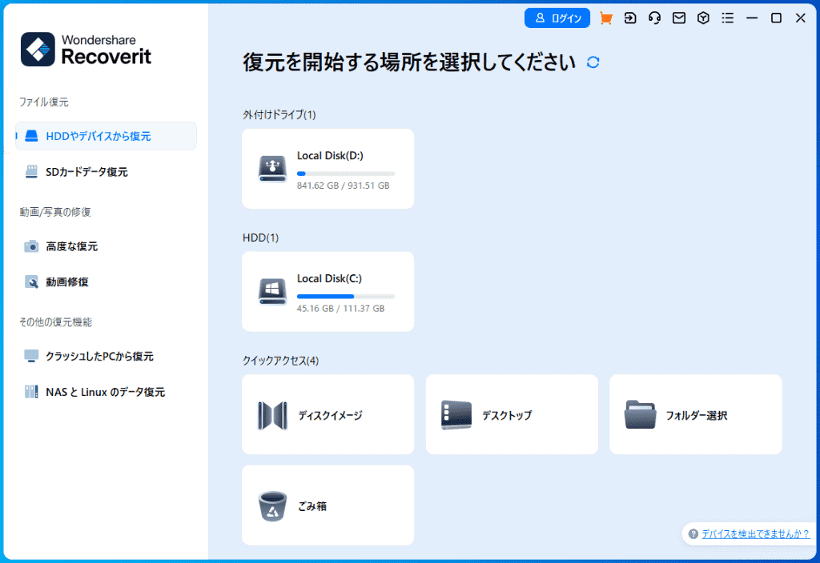This screenshot has width=820, height=563.
Task: Click the HDD drive icon beside HDDやデバイスから復元
Action: [x=31, y=136]
